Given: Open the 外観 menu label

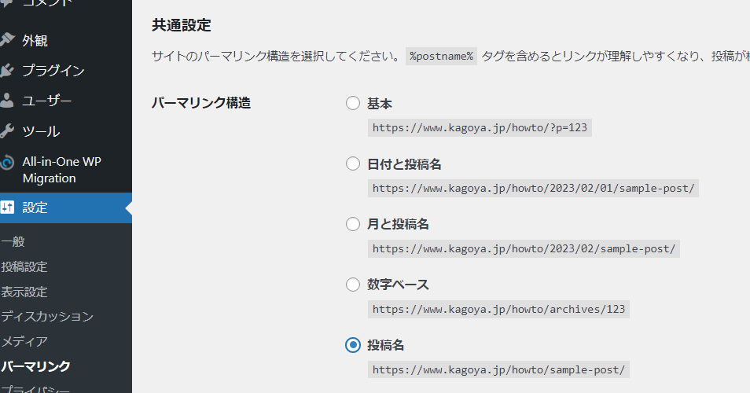Looking at the screenshot, I should 35,40.
